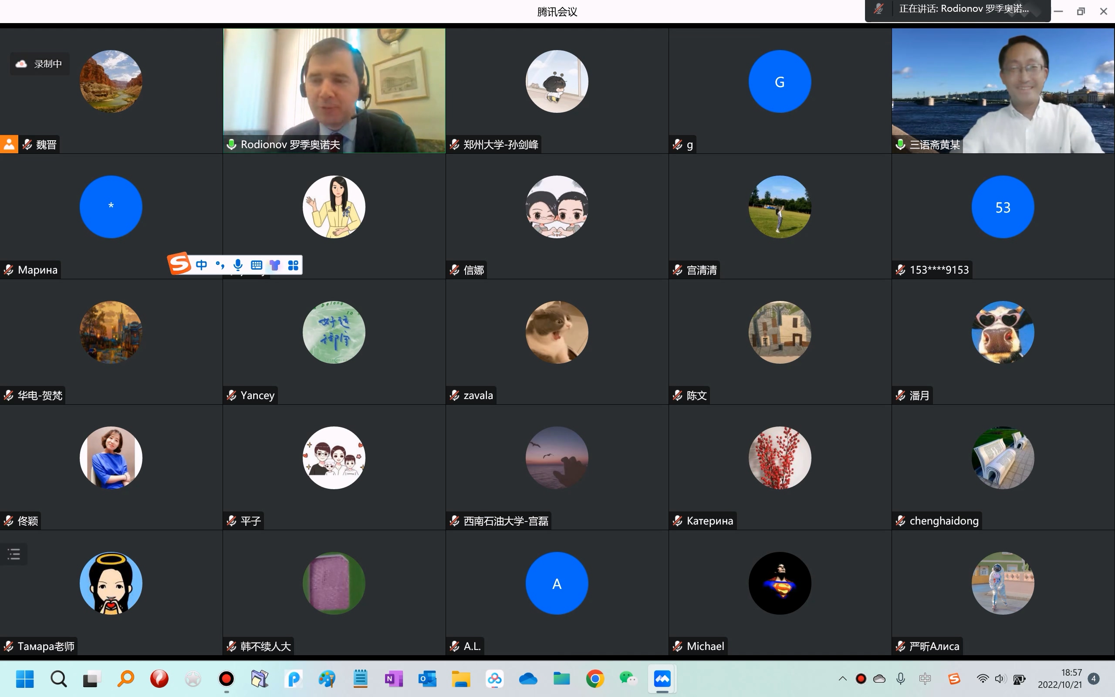
Task: Click the cloud recording indicator 录制中
Action: tap(40, 64)
